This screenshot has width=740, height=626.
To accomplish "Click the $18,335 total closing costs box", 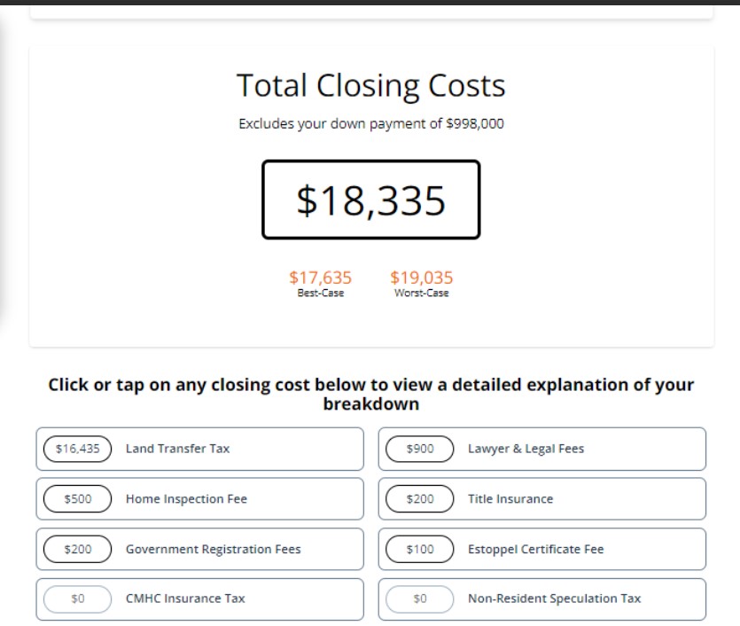I will pos(370,200).
